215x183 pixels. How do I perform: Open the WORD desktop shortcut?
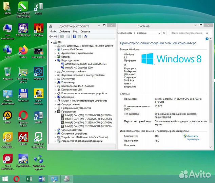[x=39, y=117]
